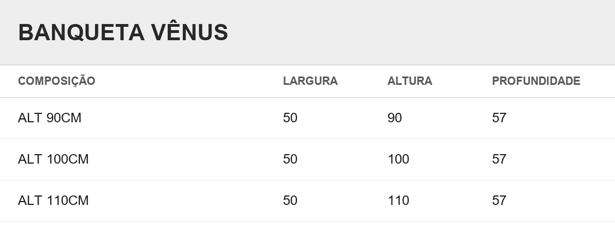
Task: Click altura value 110
Action: tap(399, 200)
